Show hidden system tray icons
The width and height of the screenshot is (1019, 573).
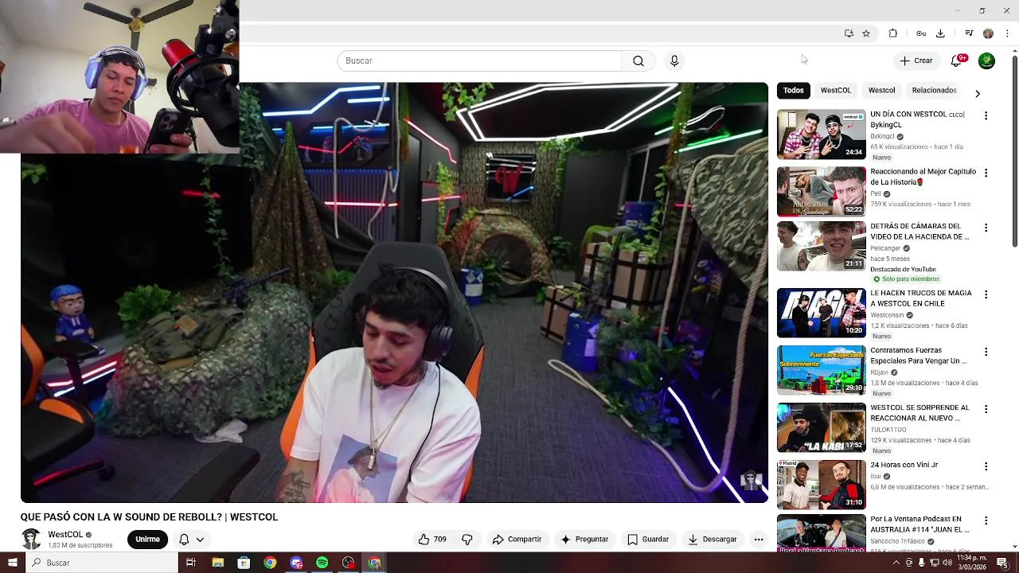point(896,563)
